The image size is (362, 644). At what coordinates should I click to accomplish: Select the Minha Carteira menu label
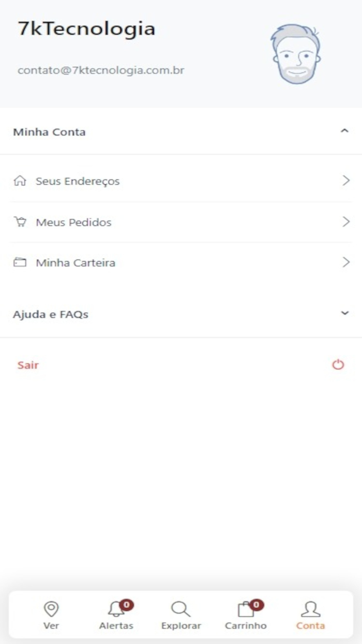click(76, 263)
